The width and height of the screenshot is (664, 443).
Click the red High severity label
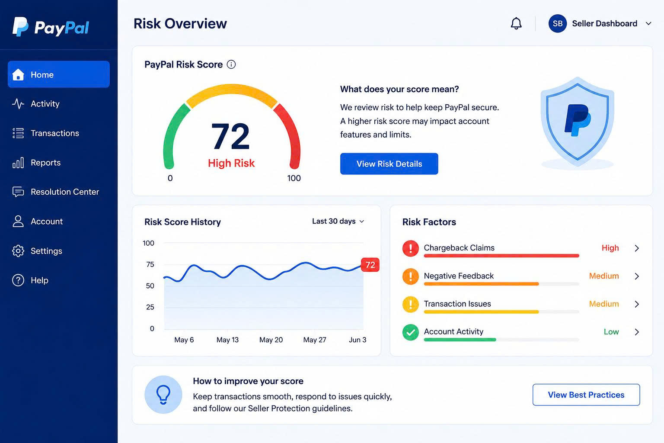click(610, 248)
